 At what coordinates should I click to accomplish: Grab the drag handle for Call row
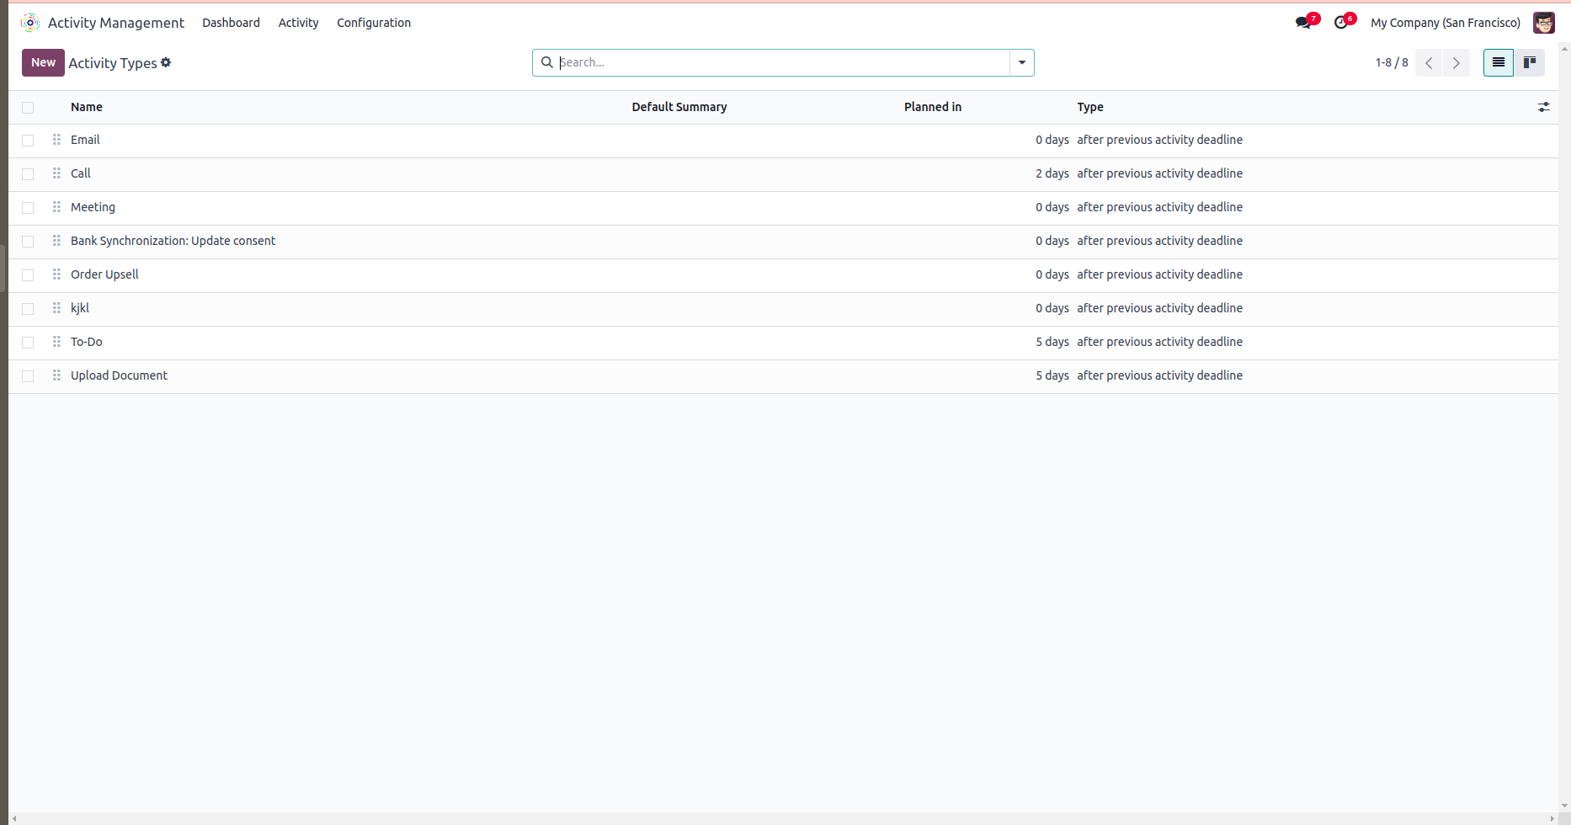tap(56, 173)
